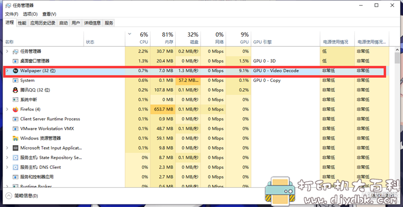This screenshot has width=403, height=207.
Task: Click the 任务管理器 process icon
Action: [x=16, y=51]
